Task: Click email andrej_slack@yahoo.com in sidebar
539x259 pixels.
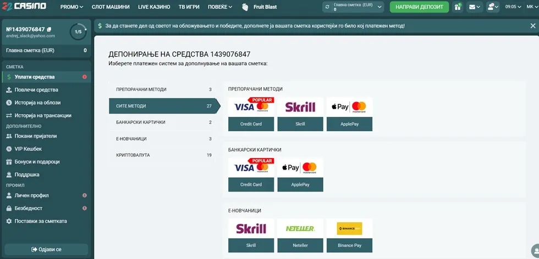Action: point(30,36)
